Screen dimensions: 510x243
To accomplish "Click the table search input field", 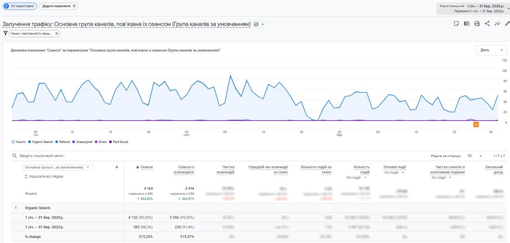I will tap(59, 156).
